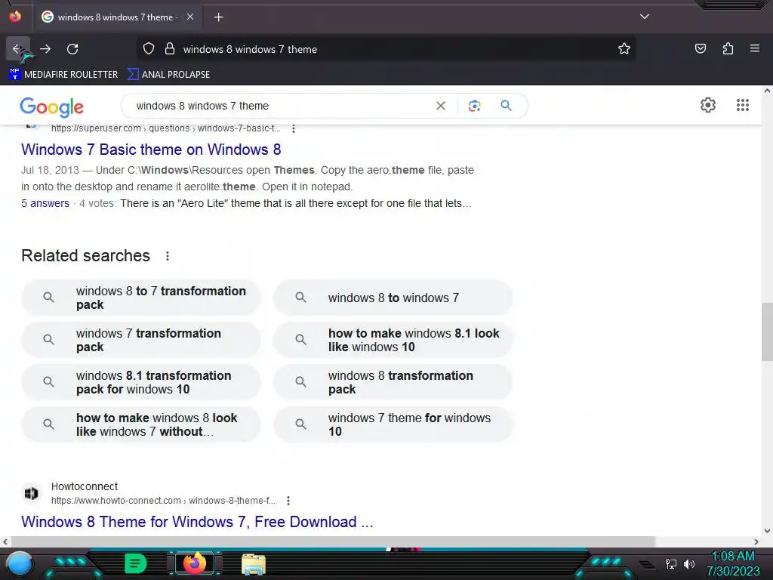This screenshot has height=580, width=773.
Task: Submit search with the magnifier icon
Action: pos(506,106)
